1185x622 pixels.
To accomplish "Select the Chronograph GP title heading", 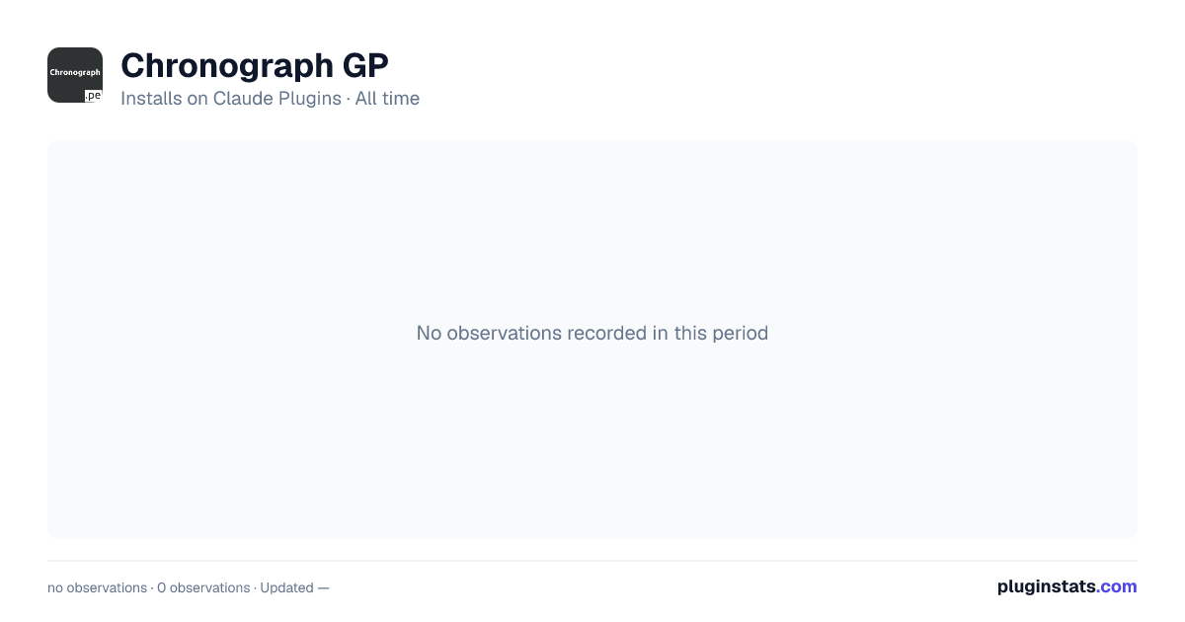I will coord(255,65).
